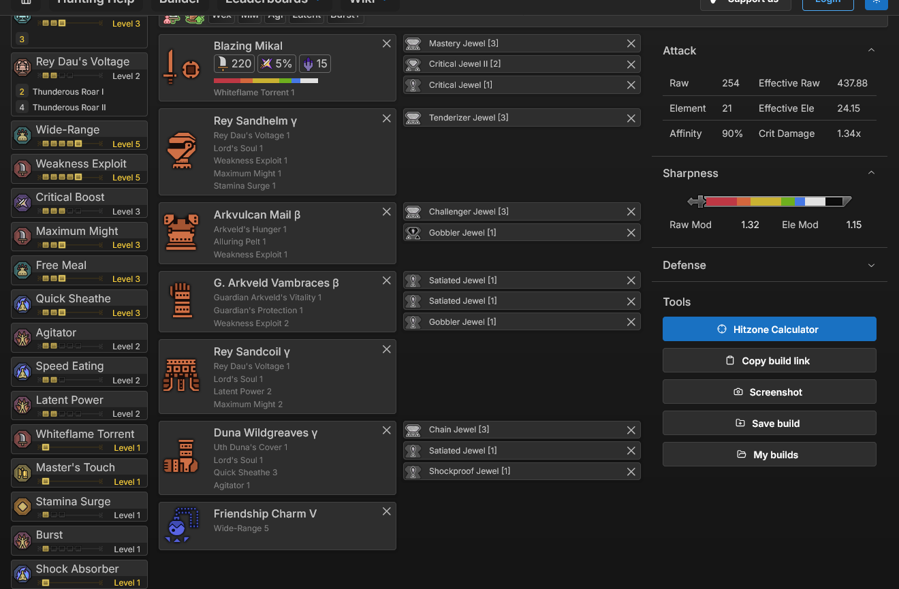This screenshot has width=899, height=589.
Task: Click Wide-Range 5 under Friendship Charm
Action: (x=241, y=528)
